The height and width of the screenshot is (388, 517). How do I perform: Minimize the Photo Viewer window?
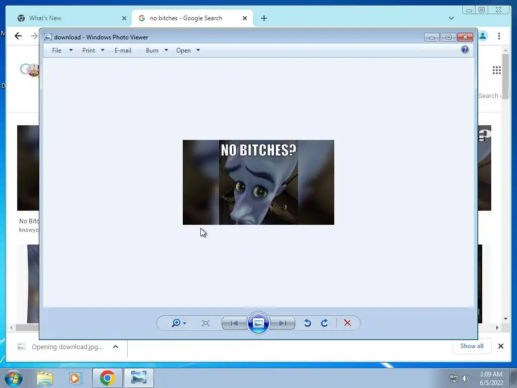(x=432, y=37)
